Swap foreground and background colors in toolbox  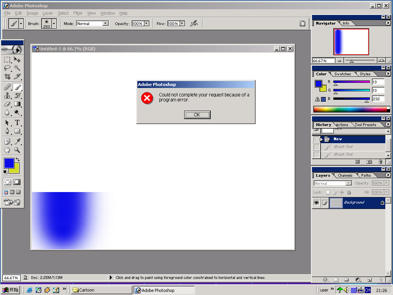point(18,159)
